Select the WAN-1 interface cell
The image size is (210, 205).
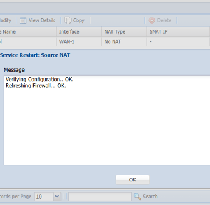(x=79, y=41)
